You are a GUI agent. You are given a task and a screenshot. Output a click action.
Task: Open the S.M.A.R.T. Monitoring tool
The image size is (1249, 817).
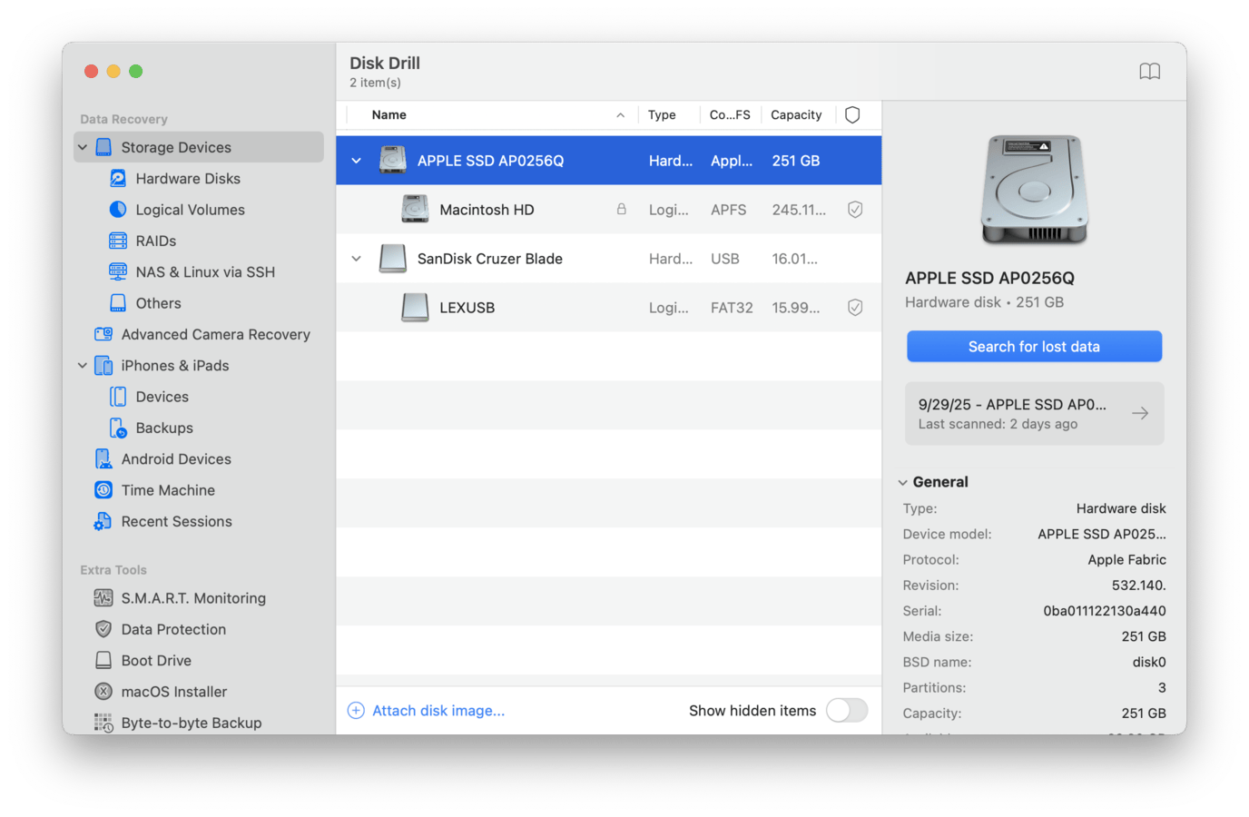[192, 598]
